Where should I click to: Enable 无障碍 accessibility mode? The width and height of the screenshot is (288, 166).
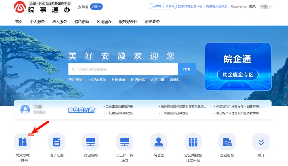click(156, 6)
